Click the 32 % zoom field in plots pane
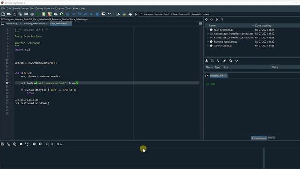300x169 pixels. tap(61, 144)
